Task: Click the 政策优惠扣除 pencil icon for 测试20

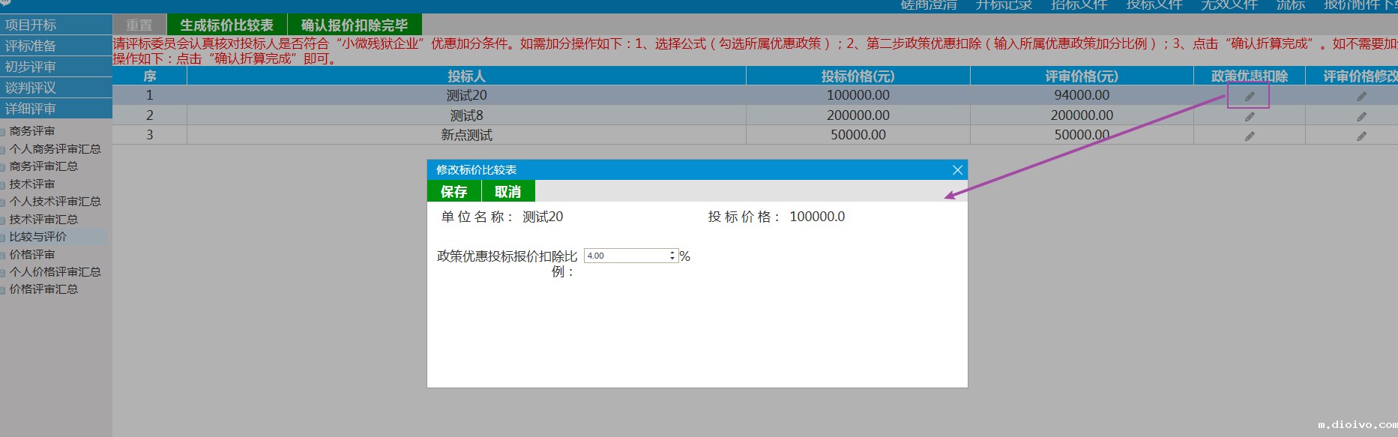Action: tap(1249, 97)
